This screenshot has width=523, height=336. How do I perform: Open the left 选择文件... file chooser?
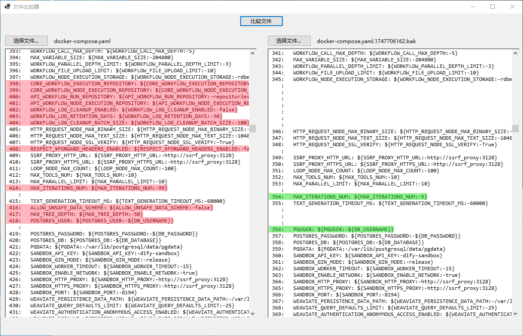coord(26,41)
